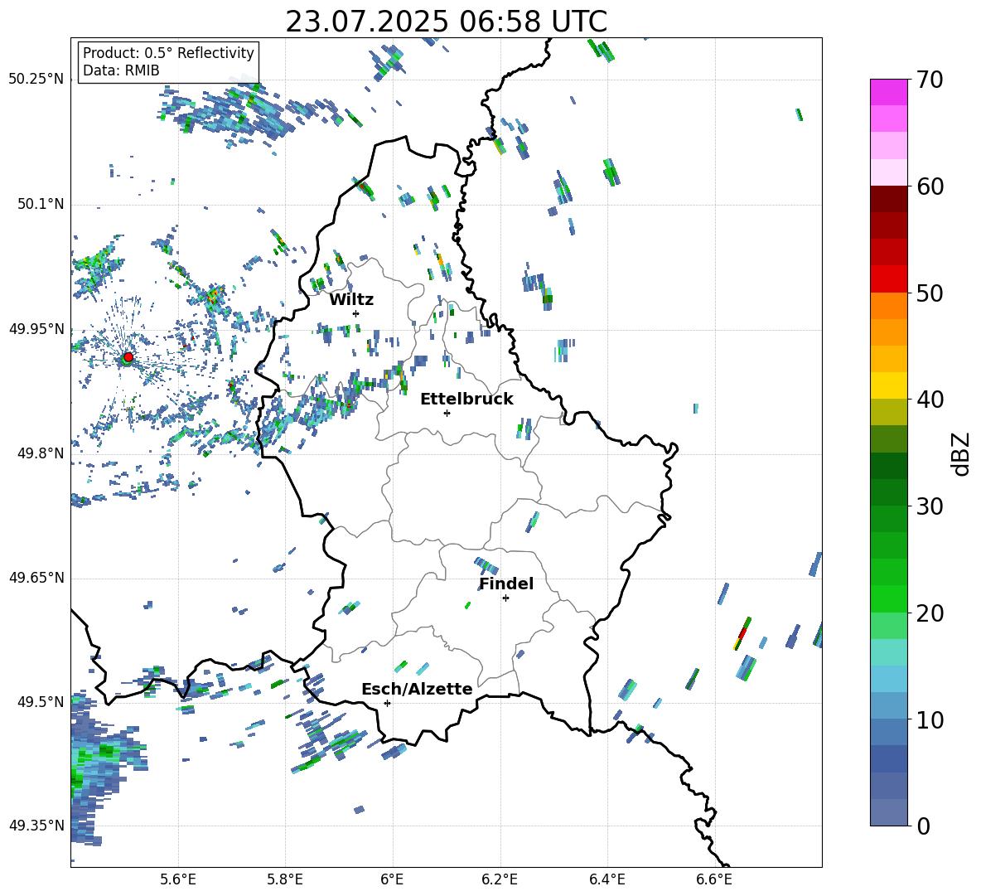
Task: Click the colorbar tick label 70
Action: tap(930, 80)
